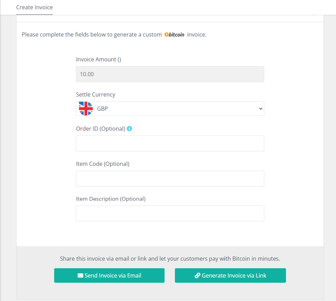Screen dimensions: 336x301
Task: Change currency from GBP to another option
Action: [170, 108]
